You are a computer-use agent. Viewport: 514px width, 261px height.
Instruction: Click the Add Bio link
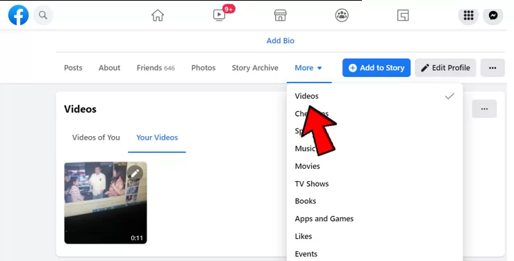pos(281,40)
